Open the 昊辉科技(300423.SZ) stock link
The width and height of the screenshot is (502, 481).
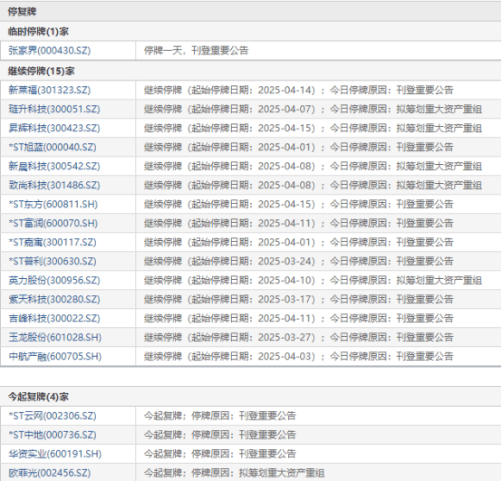(x=54, y=128)
